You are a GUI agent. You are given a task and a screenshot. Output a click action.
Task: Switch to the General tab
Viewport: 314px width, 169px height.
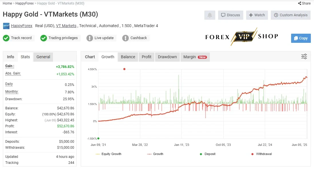pos(43,57)
